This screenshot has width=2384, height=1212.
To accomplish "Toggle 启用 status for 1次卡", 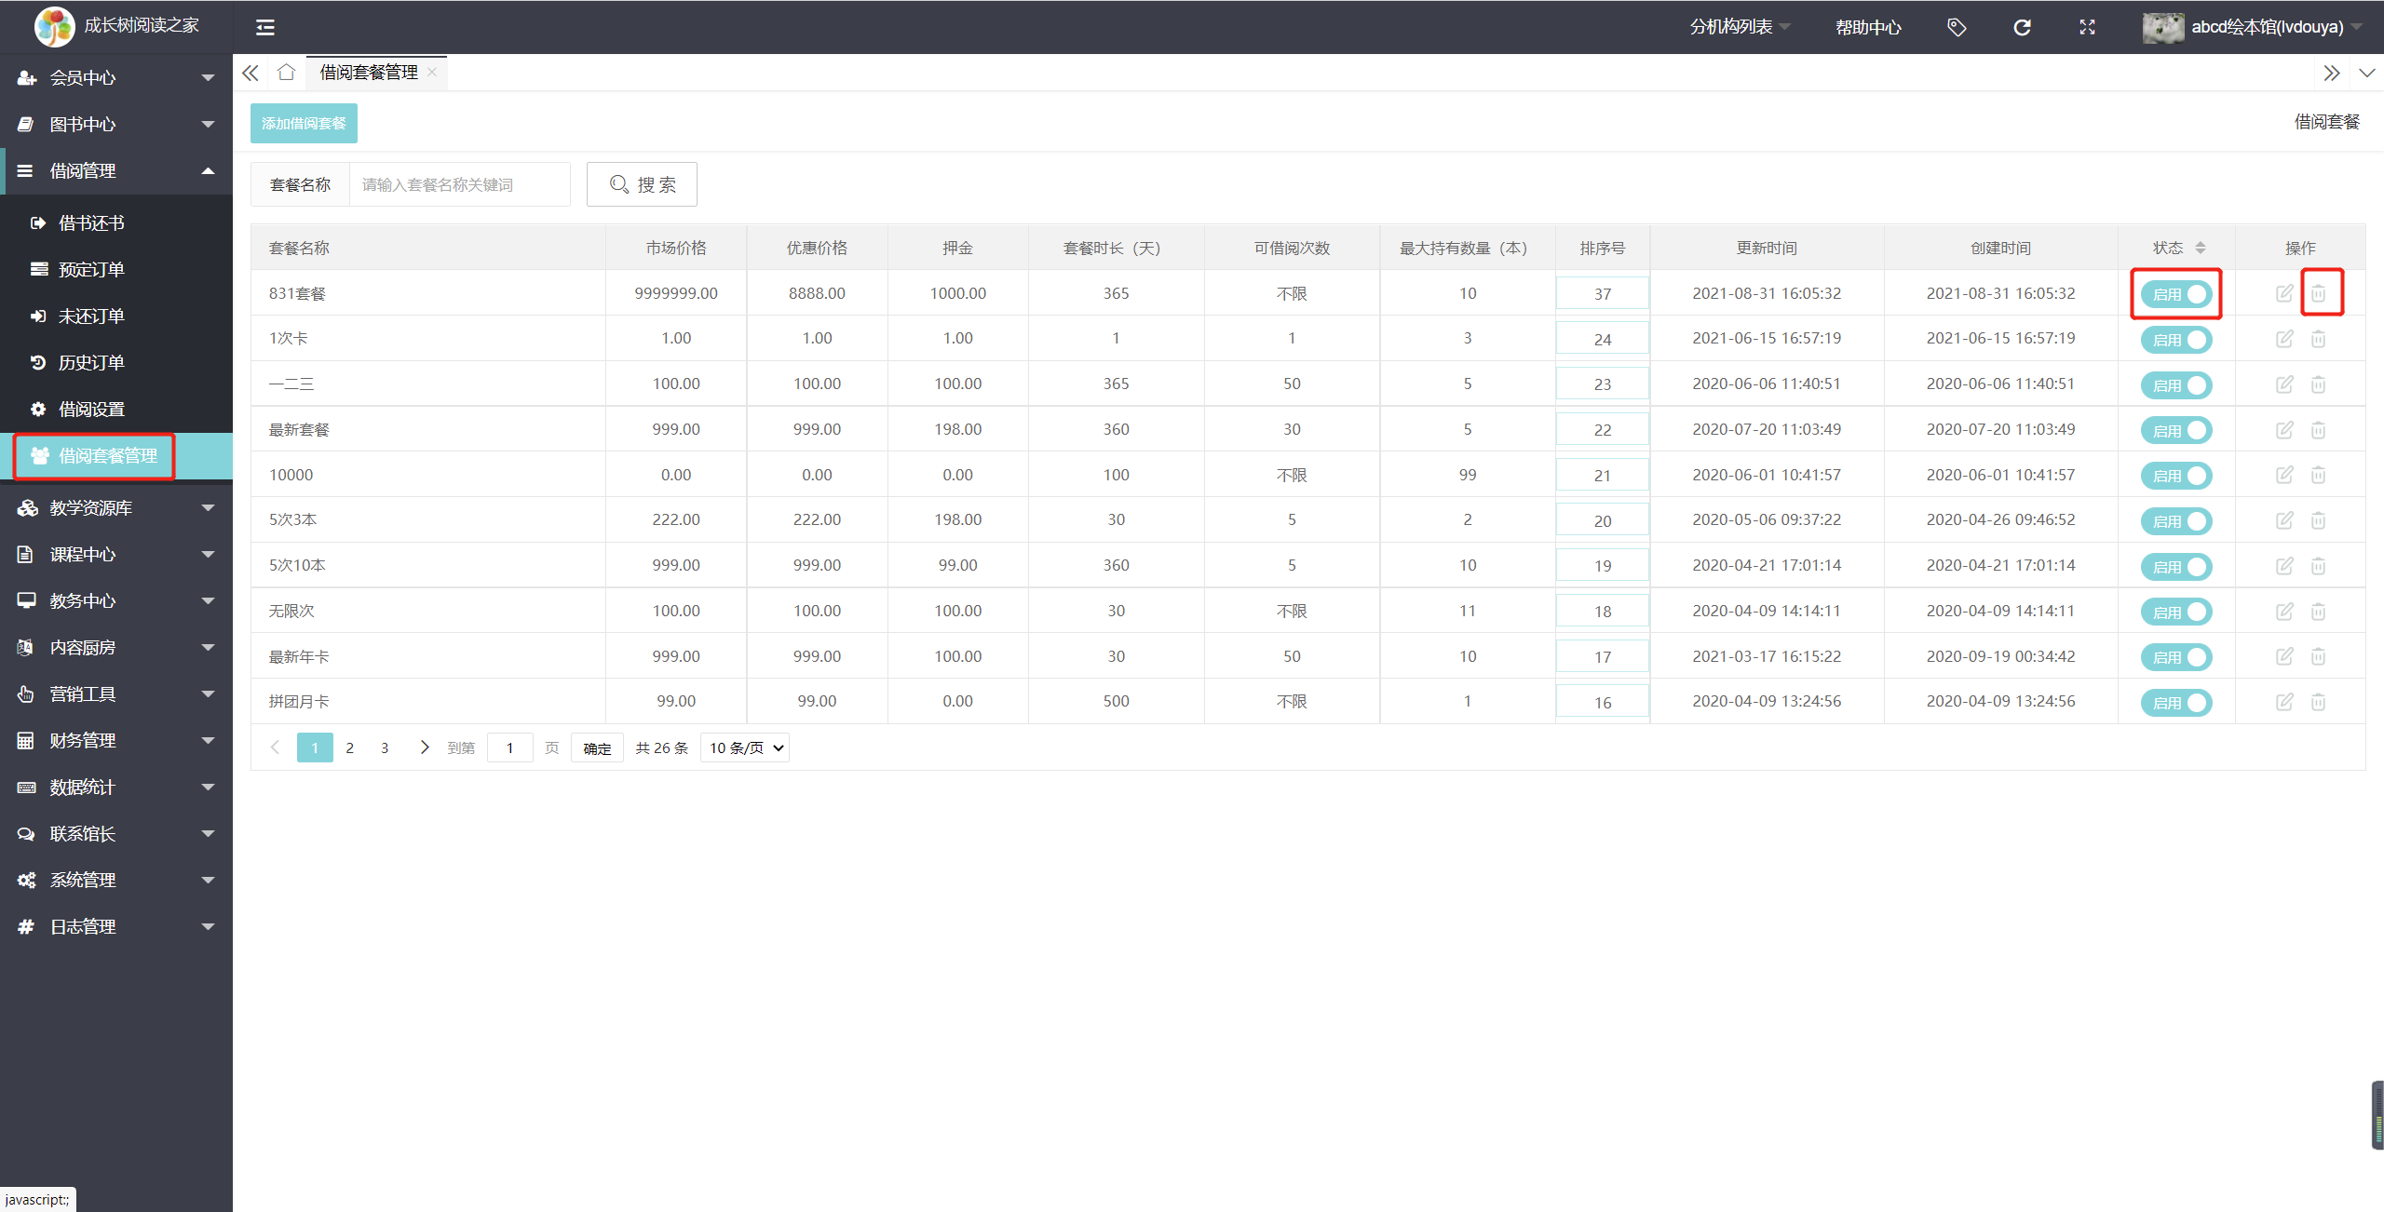I will coord(2176,340).
